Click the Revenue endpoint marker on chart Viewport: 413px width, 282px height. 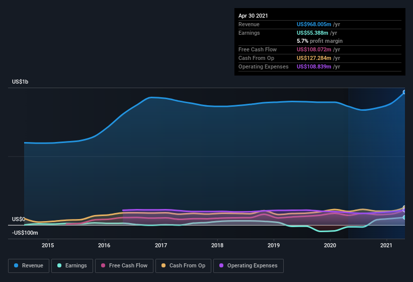tap(404, 92)
